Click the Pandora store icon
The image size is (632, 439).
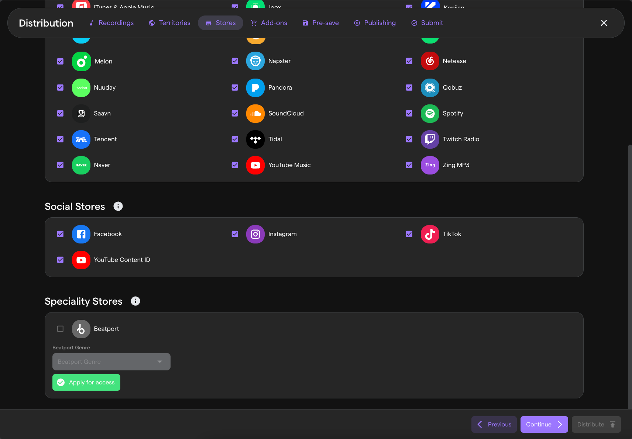tap(255, 88)
